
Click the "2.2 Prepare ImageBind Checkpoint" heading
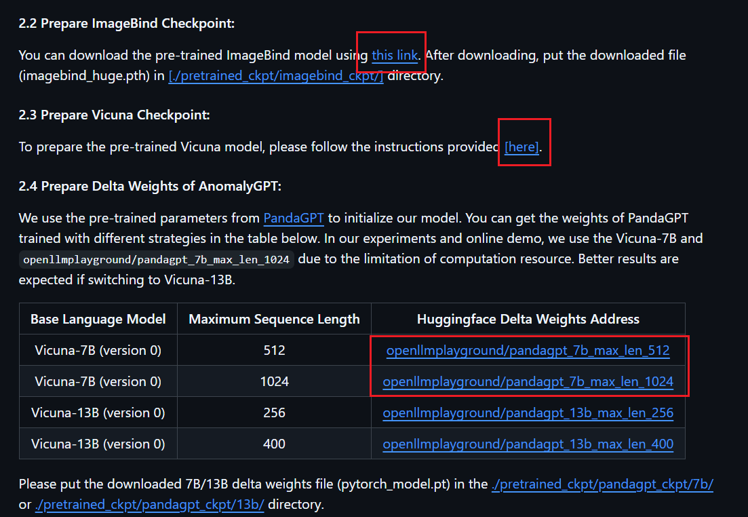126,23
